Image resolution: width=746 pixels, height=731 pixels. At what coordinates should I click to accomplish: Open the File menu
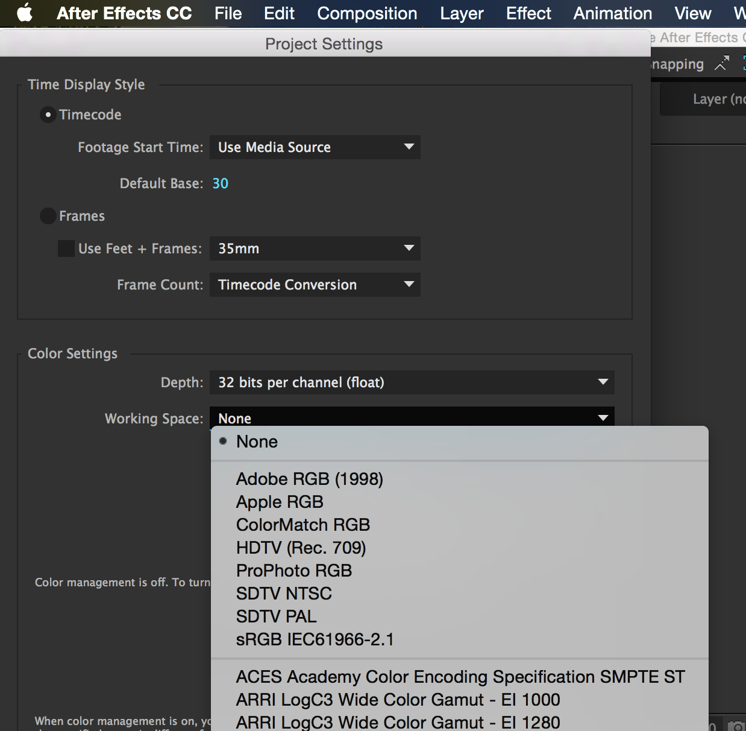click(x=228, y=13)
